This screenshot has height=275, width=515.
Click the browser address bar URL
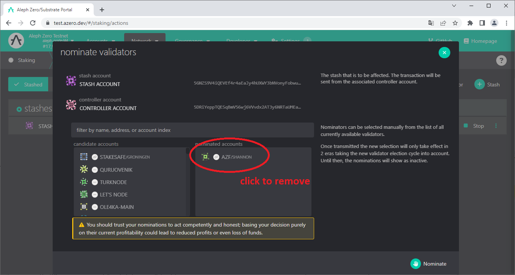(x=91, y=23)
